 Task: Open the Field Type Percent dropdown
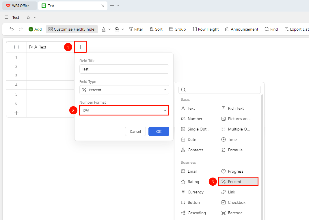click(x=124, y=90)
